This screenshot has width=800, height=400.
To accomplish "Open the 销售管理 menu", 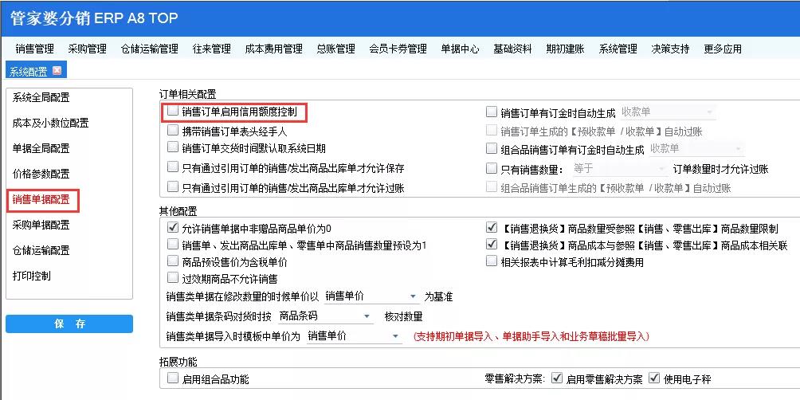I will [x=35, y=49].
